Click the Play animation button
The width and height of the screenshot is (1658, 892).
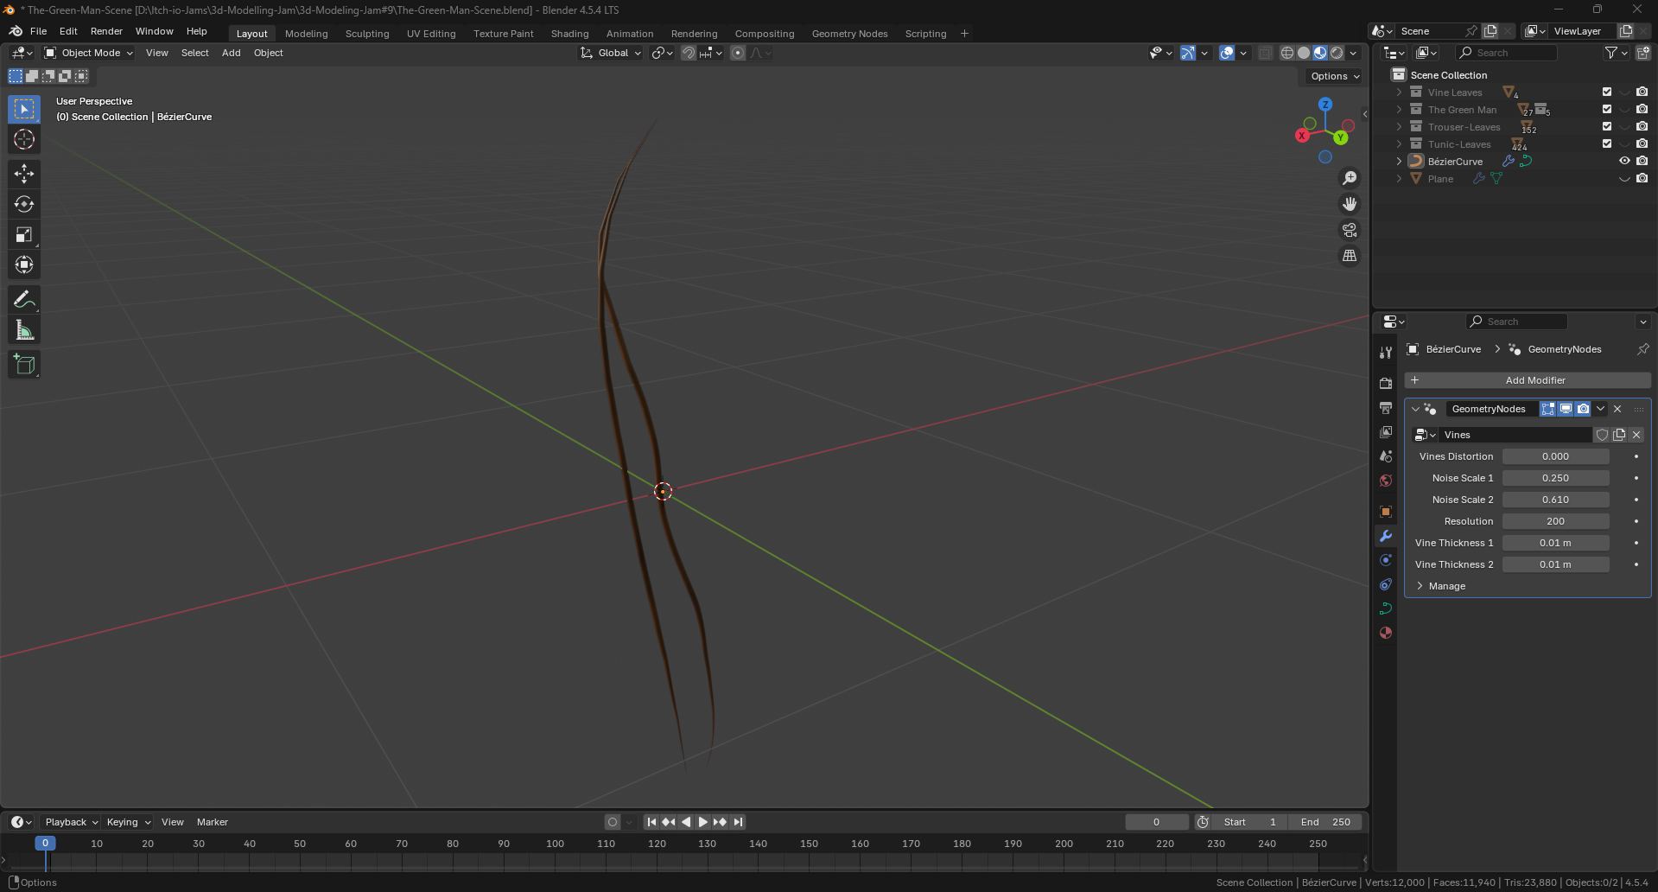(x=703, y=822)
